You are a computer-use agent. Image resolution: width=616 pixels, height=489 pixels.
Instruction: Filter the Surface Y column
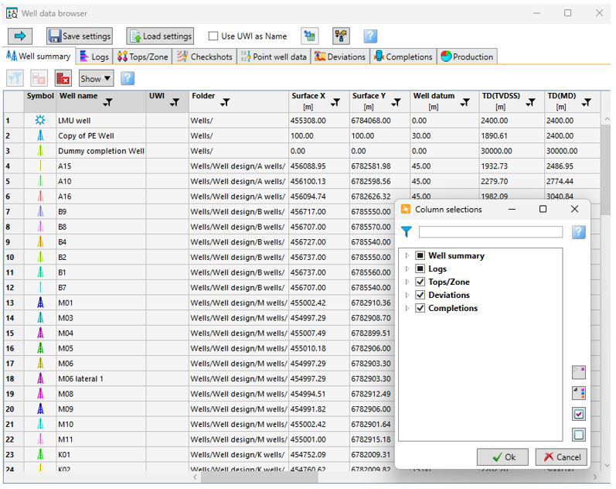(396, 103)
